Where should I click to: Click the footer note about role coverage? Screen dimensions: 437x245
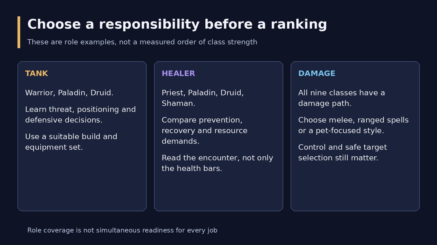point(122,230)
